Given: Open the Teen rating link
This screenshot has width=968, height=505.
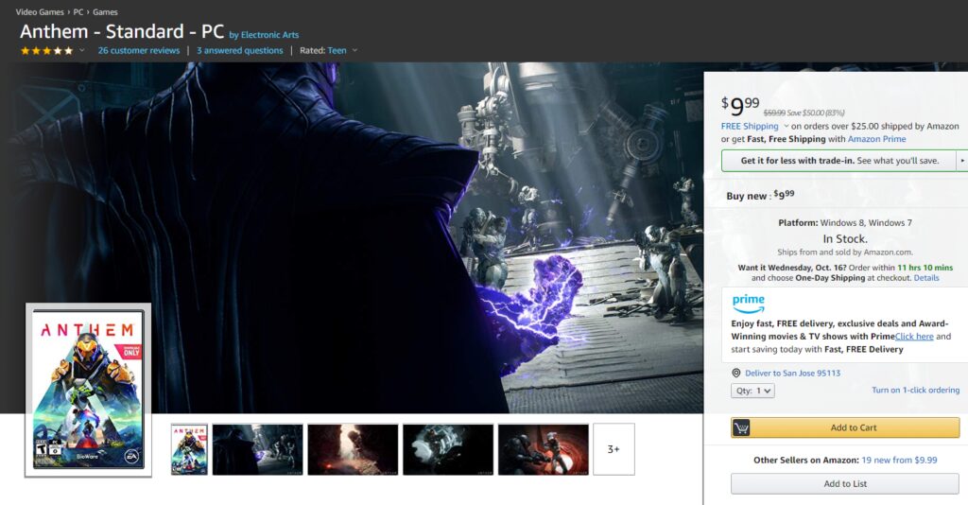Looking at the screenshot, I should tap(337, 51).
